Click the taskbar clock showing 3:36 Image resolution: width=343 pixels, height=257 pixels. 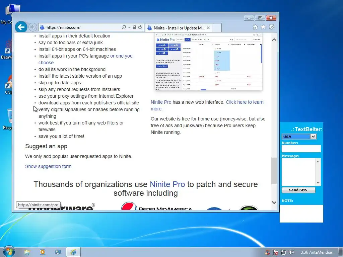click(x=317, y=252)
